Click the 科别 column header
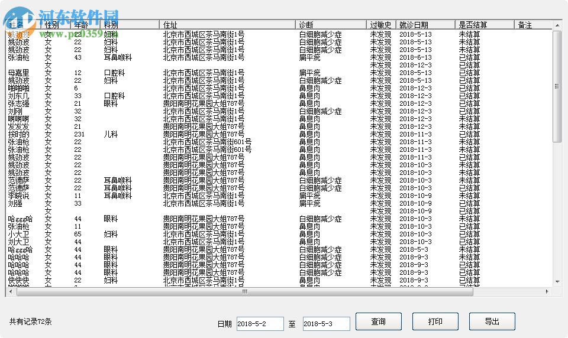 pyautogui.click(x=130, y=25)
